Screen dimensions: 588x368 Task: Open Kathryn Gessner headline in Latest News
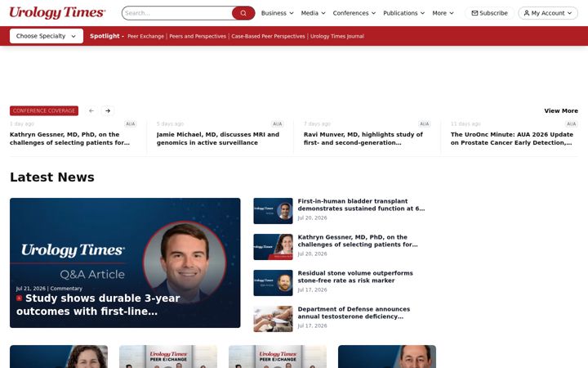tap(358, 240)
